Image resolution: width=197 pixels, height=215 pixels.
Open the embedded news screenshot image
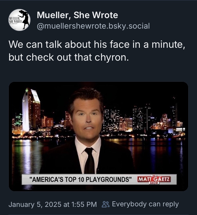tap(98, 136)
